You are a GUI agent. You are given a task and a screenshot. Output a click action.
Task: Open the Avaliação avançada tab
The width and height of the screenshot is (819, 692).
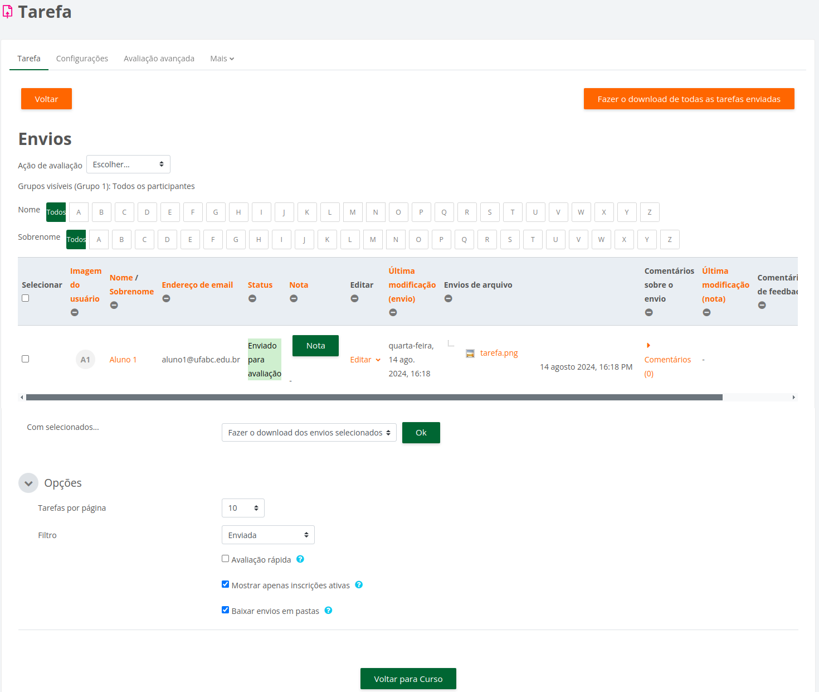(x=159, y=59)
